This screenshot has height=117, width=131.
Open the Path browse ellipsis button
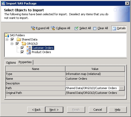pos(122,88)
